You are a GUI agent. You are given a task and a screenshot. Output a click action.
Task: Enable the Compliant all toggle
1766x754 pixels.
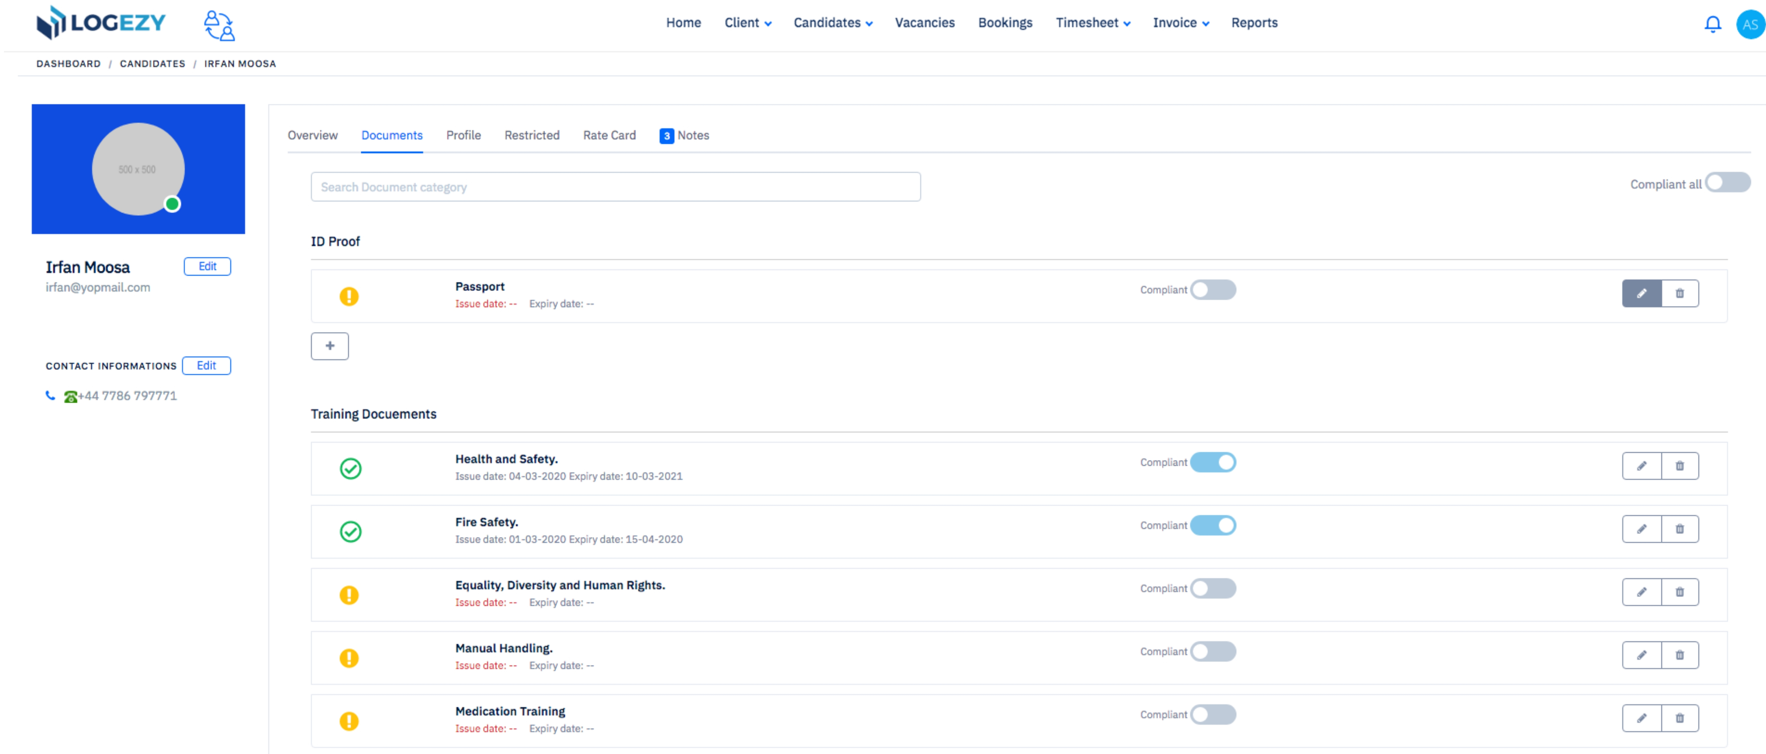[x=1728, y=182]
